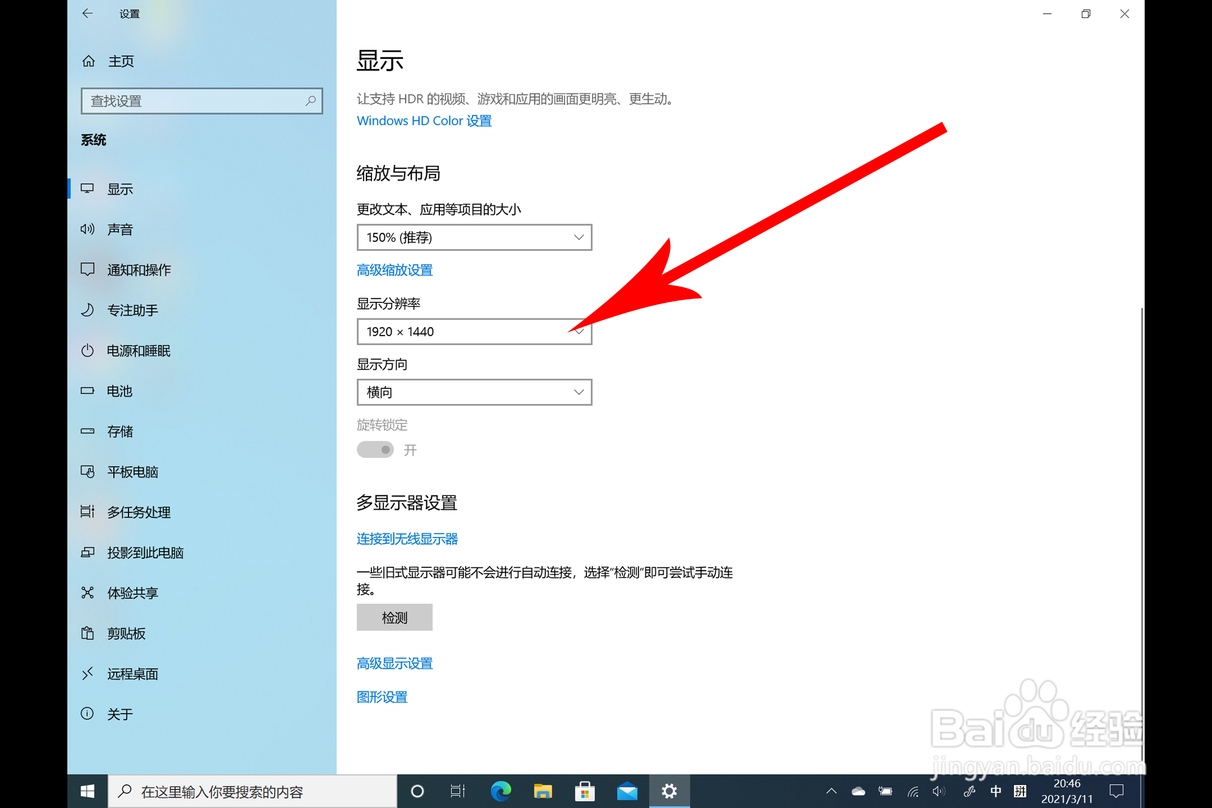Go back with the arrow icon
Screen dimensions: 1212x808
pos(88,13)
